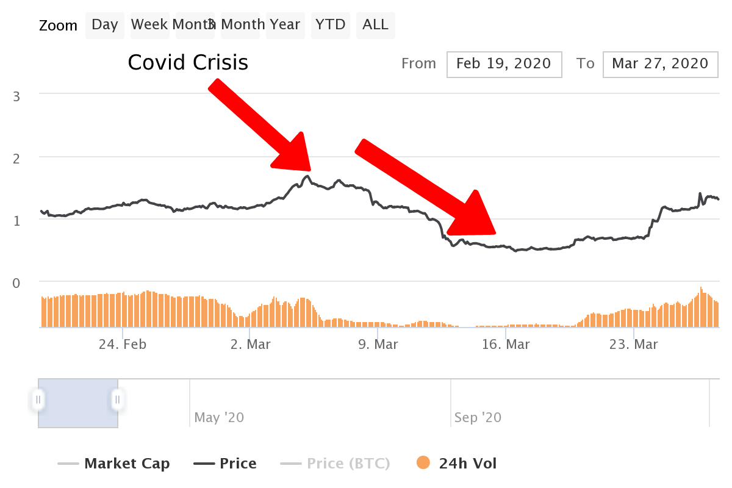Select the Week zoom range

[149, 25]
